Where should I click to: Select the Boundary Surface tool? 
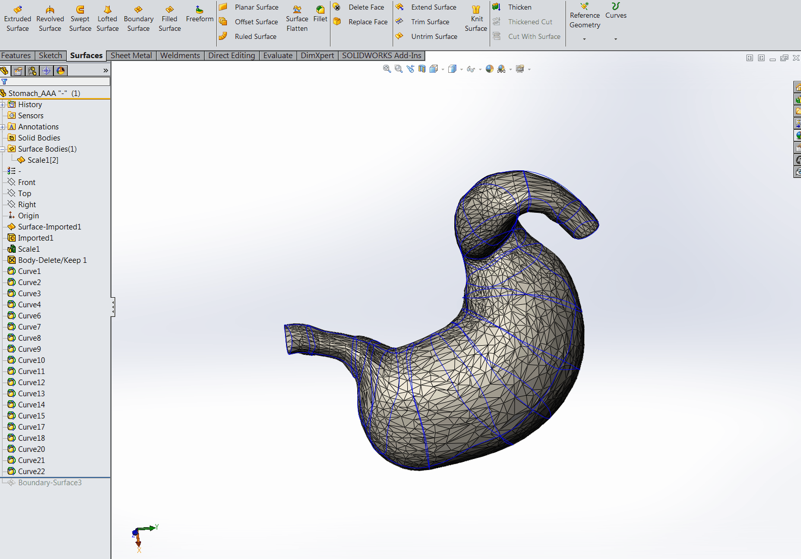point(138,19)
